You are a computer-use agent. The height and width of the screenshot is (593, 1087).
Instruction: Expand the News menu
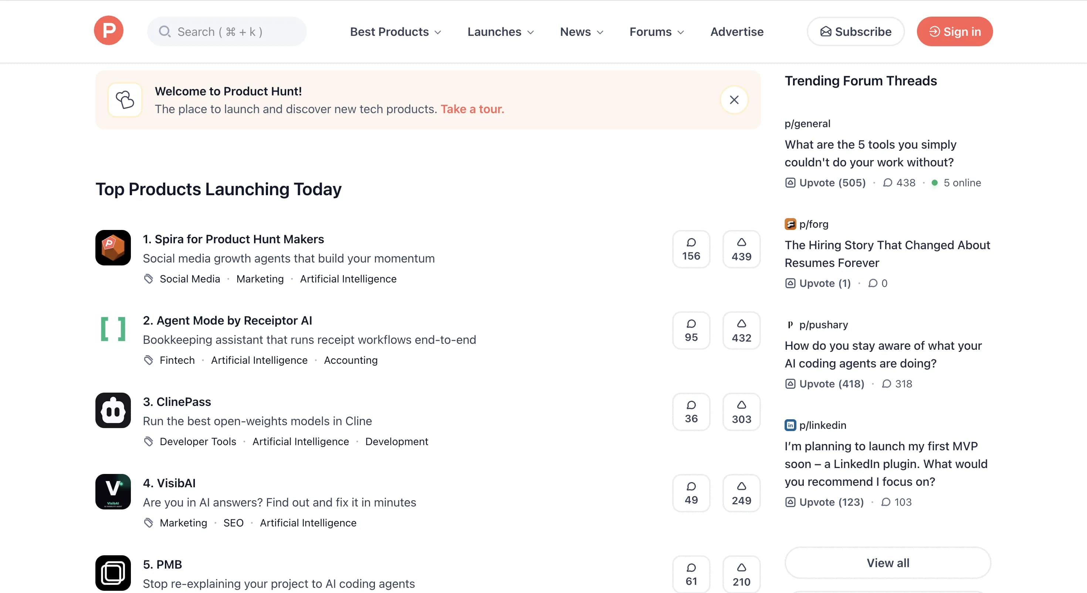582,32
